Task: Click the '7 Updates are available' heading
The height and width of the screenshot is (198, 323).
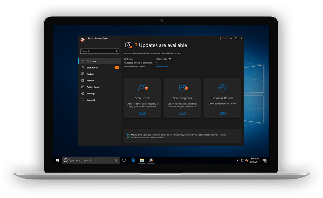Action: coord(161,45)
